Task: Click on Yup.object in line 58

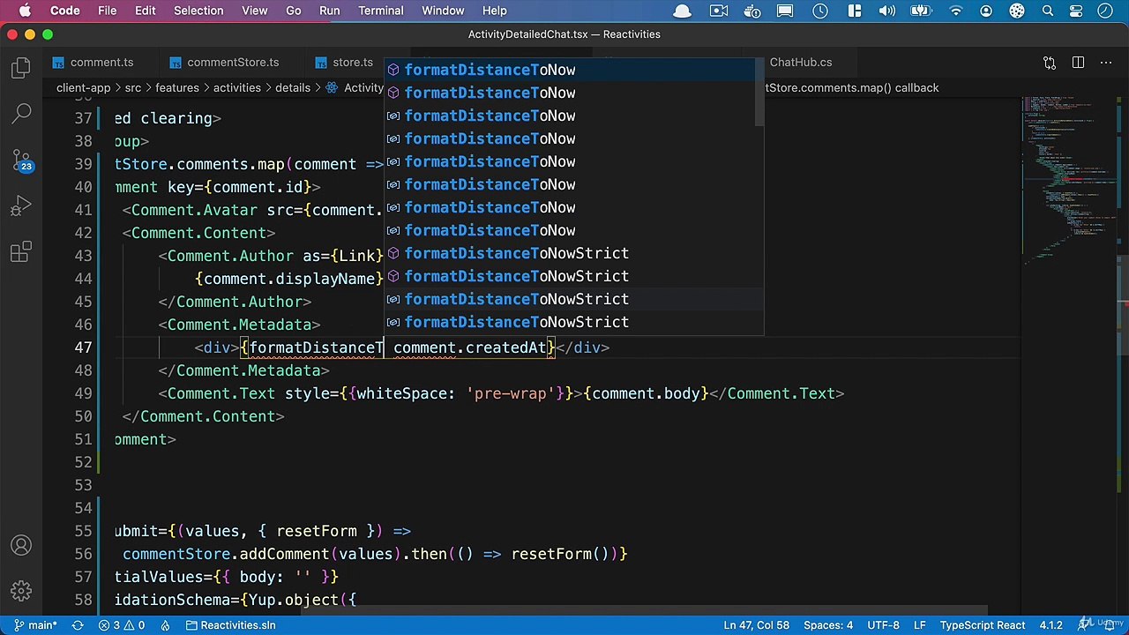Action: [294, 600]
